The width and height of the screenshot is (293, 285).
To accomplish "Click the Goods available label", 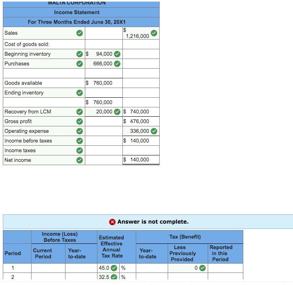I will click(x=23, y=83).
